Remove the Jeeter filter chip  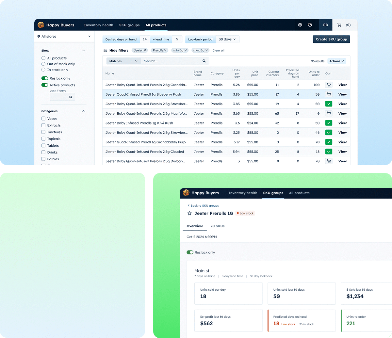(x=145, y=50)
